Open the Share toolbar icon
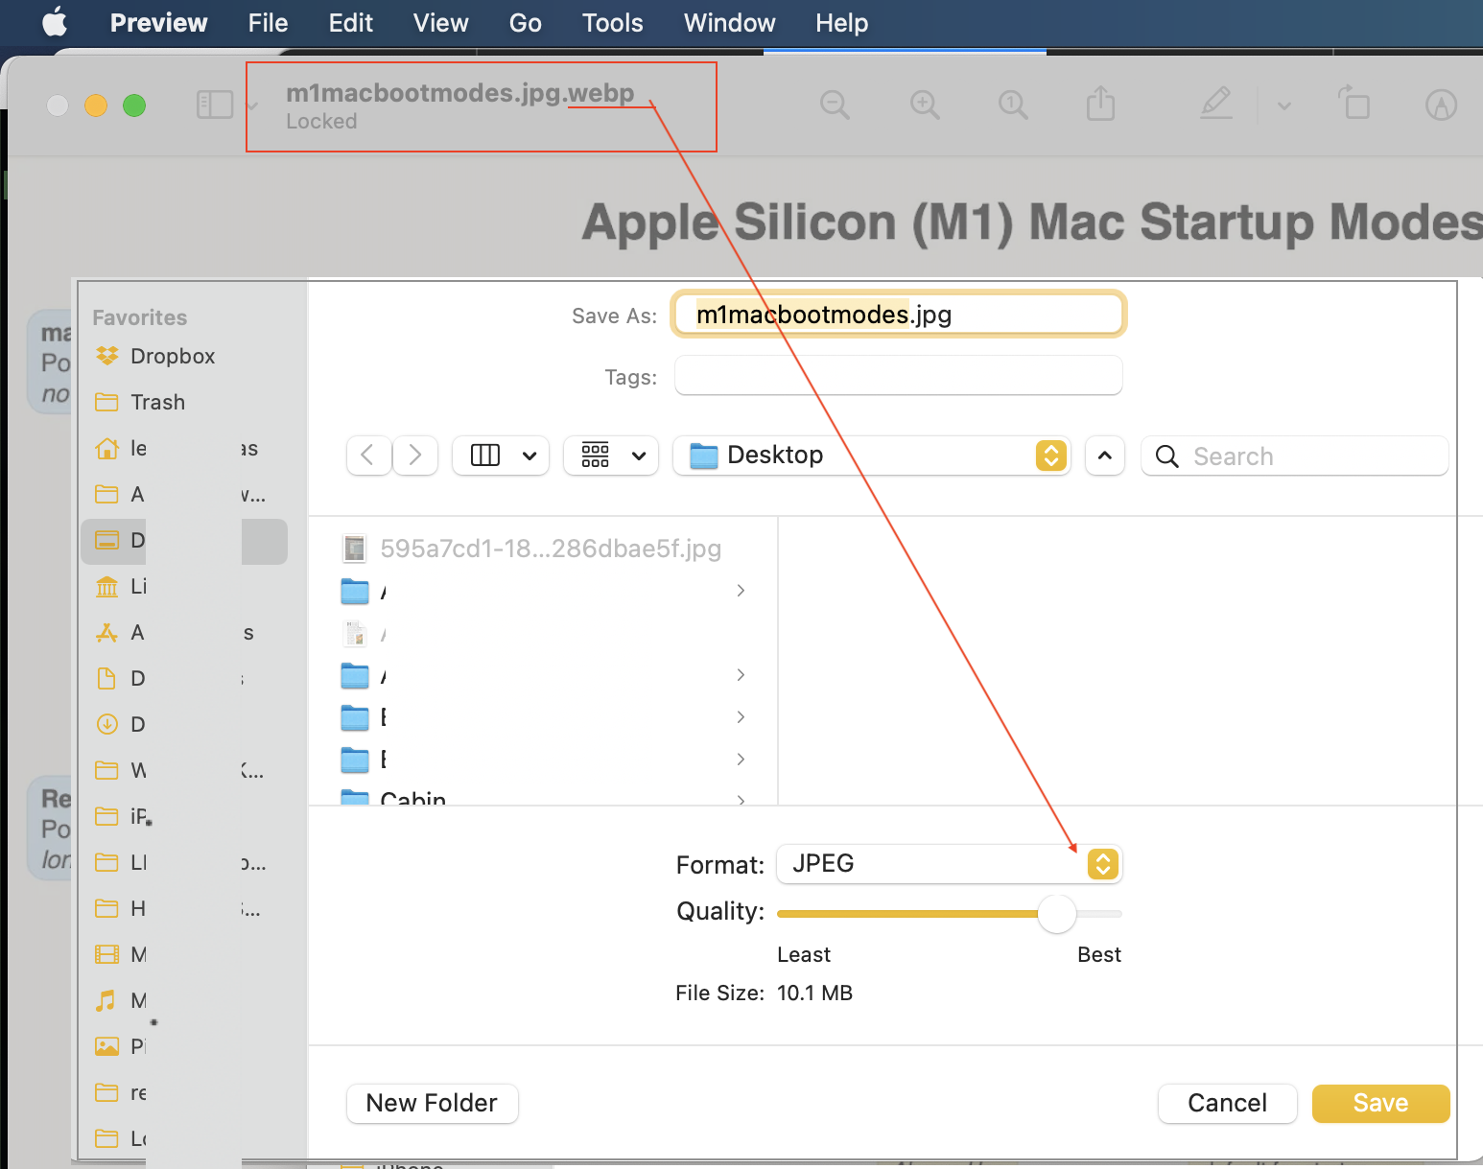Screen dimensions: 1483x1169 coord(1100,104)
